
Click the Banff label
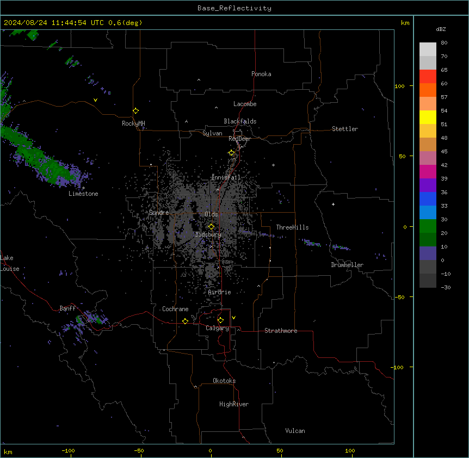click(67, 308)
